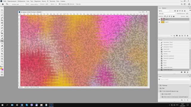The height and width of the screenshot is (107, 191).
Task: Create new adjustment layer icon
Action: 180,36
